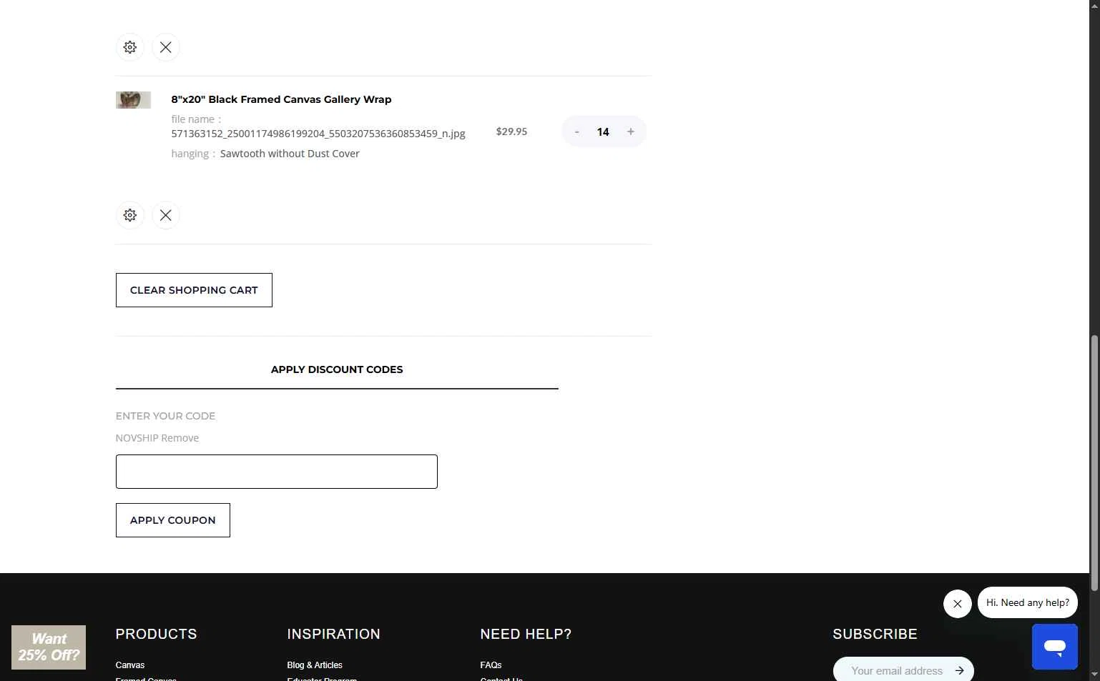Click Apply Coupon button
This screenshot has height=681, width=1100.
[x=173, y=520]
